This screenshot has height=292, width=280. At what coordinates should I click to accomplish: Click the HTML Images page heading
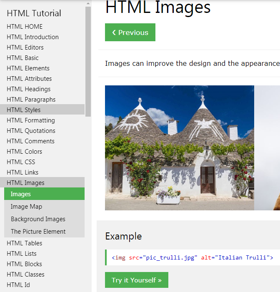pos(158,7)
